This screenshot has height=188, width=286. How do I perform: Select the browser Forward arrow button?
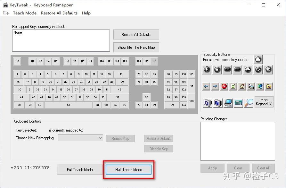click(x=215, y=86)
